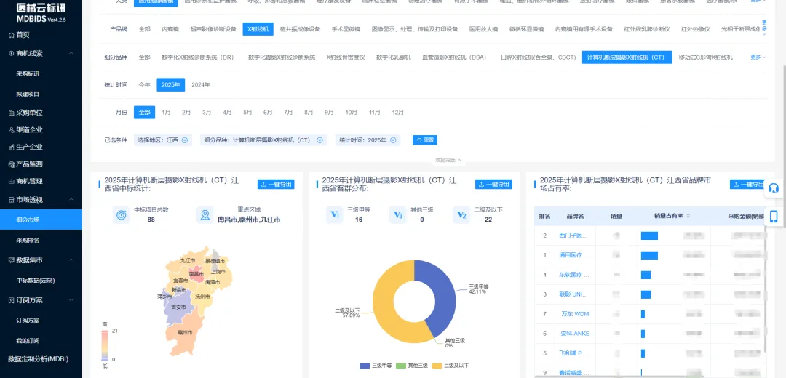Screen dimensions: 786x378
Task: Click the 渠道企业 person icon
Action: pyautogui.click(x=12, y=130)
